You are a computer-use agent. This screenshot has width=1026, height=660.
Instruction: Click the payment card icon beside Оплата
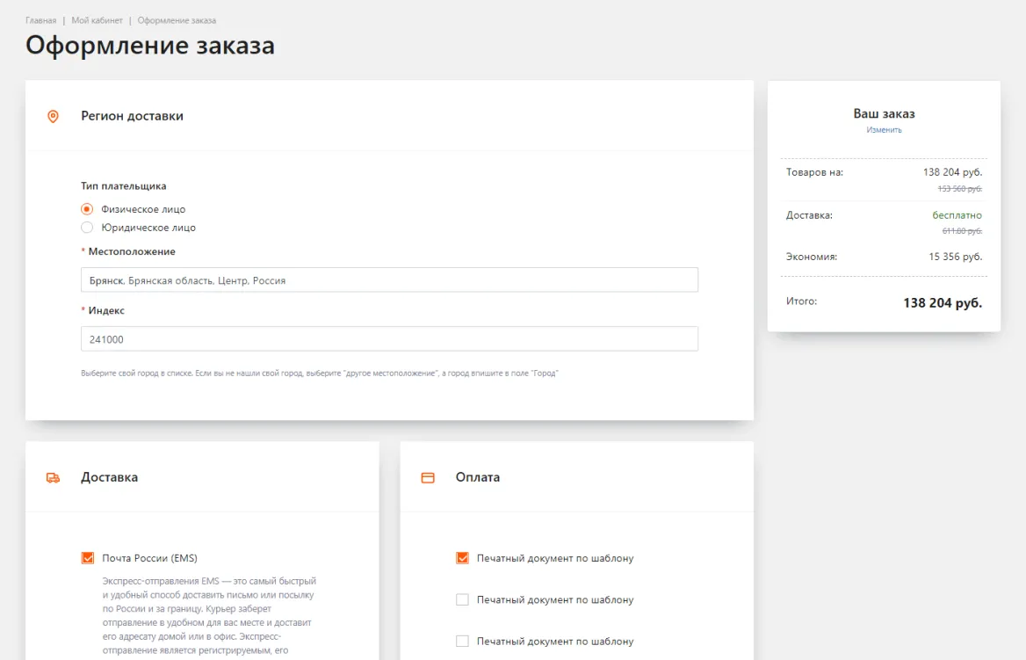pos(427,478)
